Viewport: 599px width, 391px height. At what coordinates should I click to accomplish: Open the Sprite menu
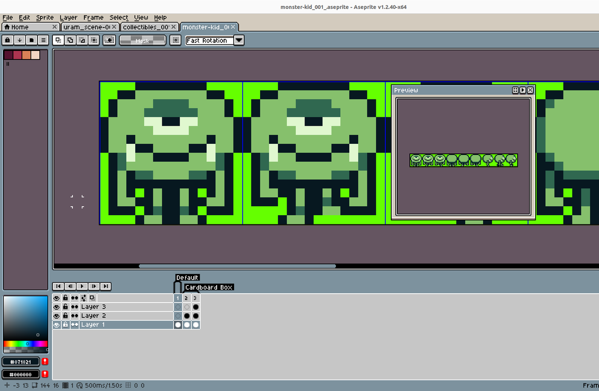45,17
